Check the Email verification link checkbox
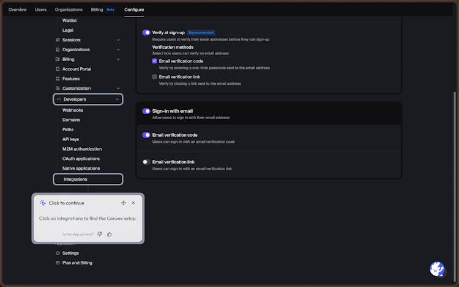The height and width of the screenshot is (287, 459). pos(155,77)
